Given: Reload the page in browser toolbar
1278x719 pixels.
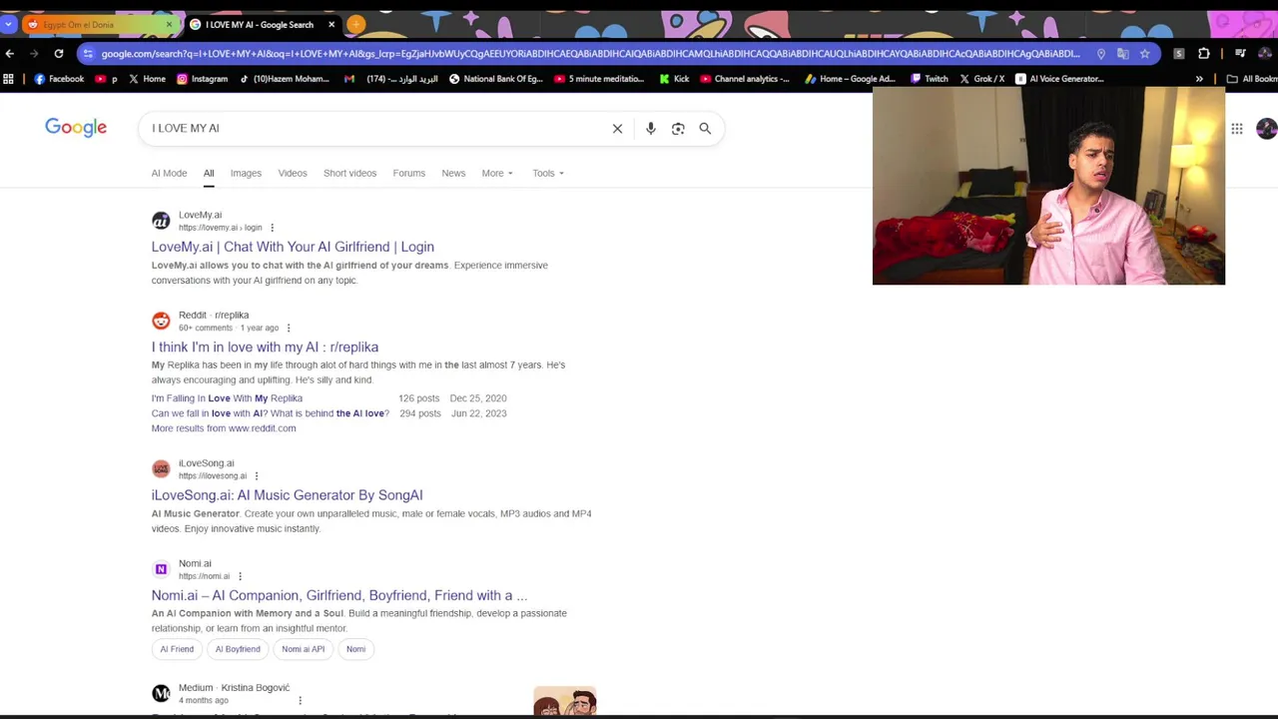Looking at the screenshot, I should pos(59,53).
